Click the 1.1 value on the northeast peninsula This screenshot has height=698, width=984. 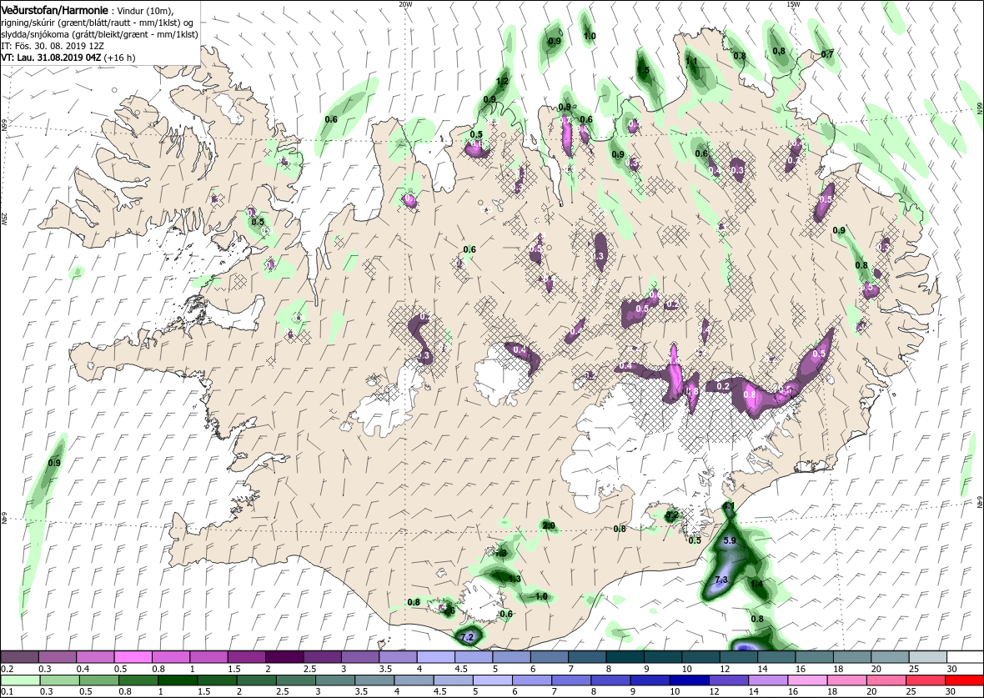[691, 62]
